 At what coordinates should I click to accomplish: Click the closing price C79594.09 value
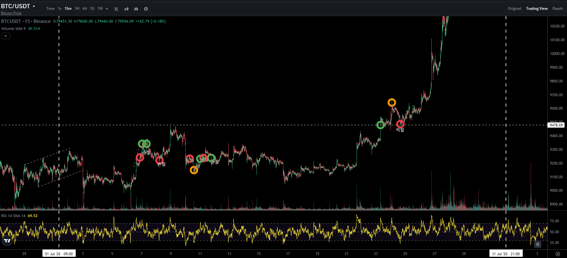click(x=124, y=21)
